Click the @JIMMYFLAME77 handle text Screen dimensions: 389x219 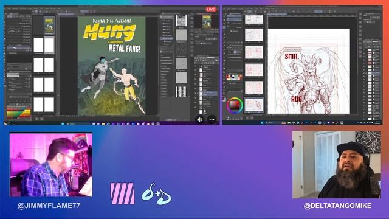49,206
